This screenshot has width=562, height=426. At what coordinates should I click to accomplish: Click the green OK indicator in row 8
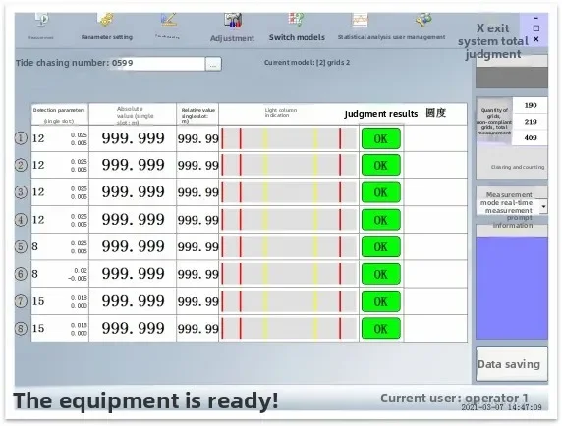[381, 328]
